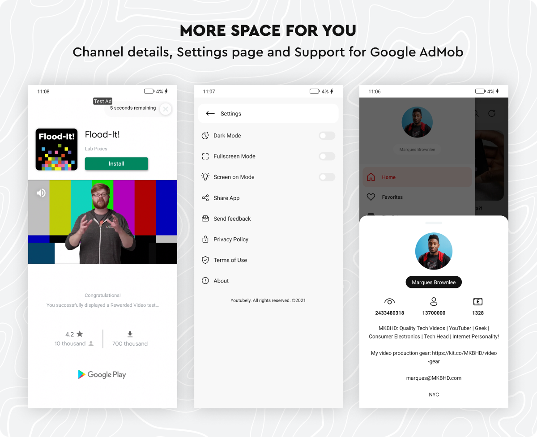Click Youtubely all rights reserved footer

tap(268, 300)
